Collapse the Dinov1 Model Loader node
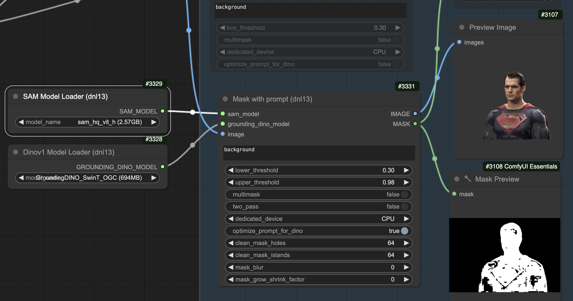The image size is (573, 301). (15, 152)
